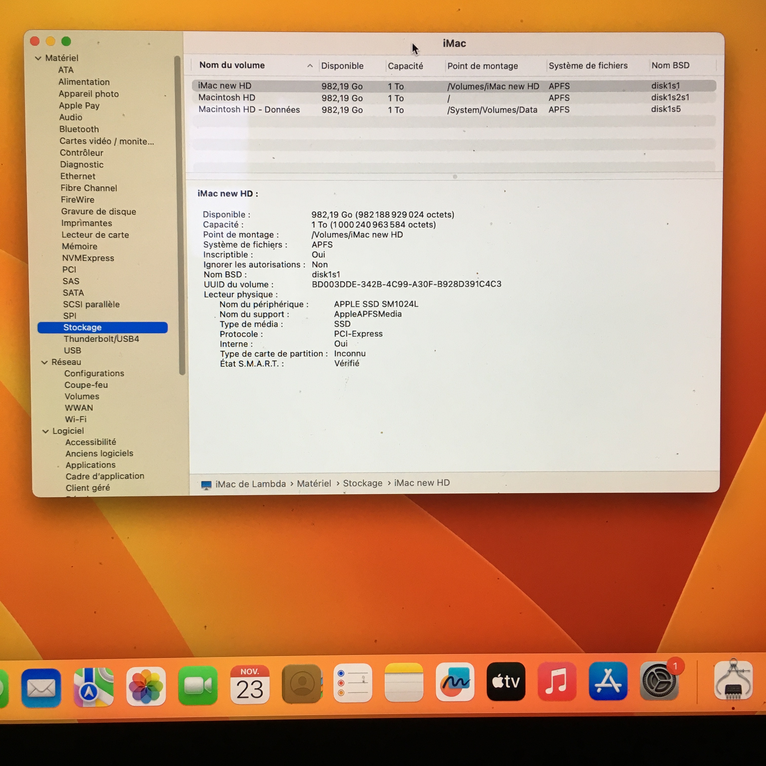
Task: Open Notes from the Dock
Action: coord(404,682)
